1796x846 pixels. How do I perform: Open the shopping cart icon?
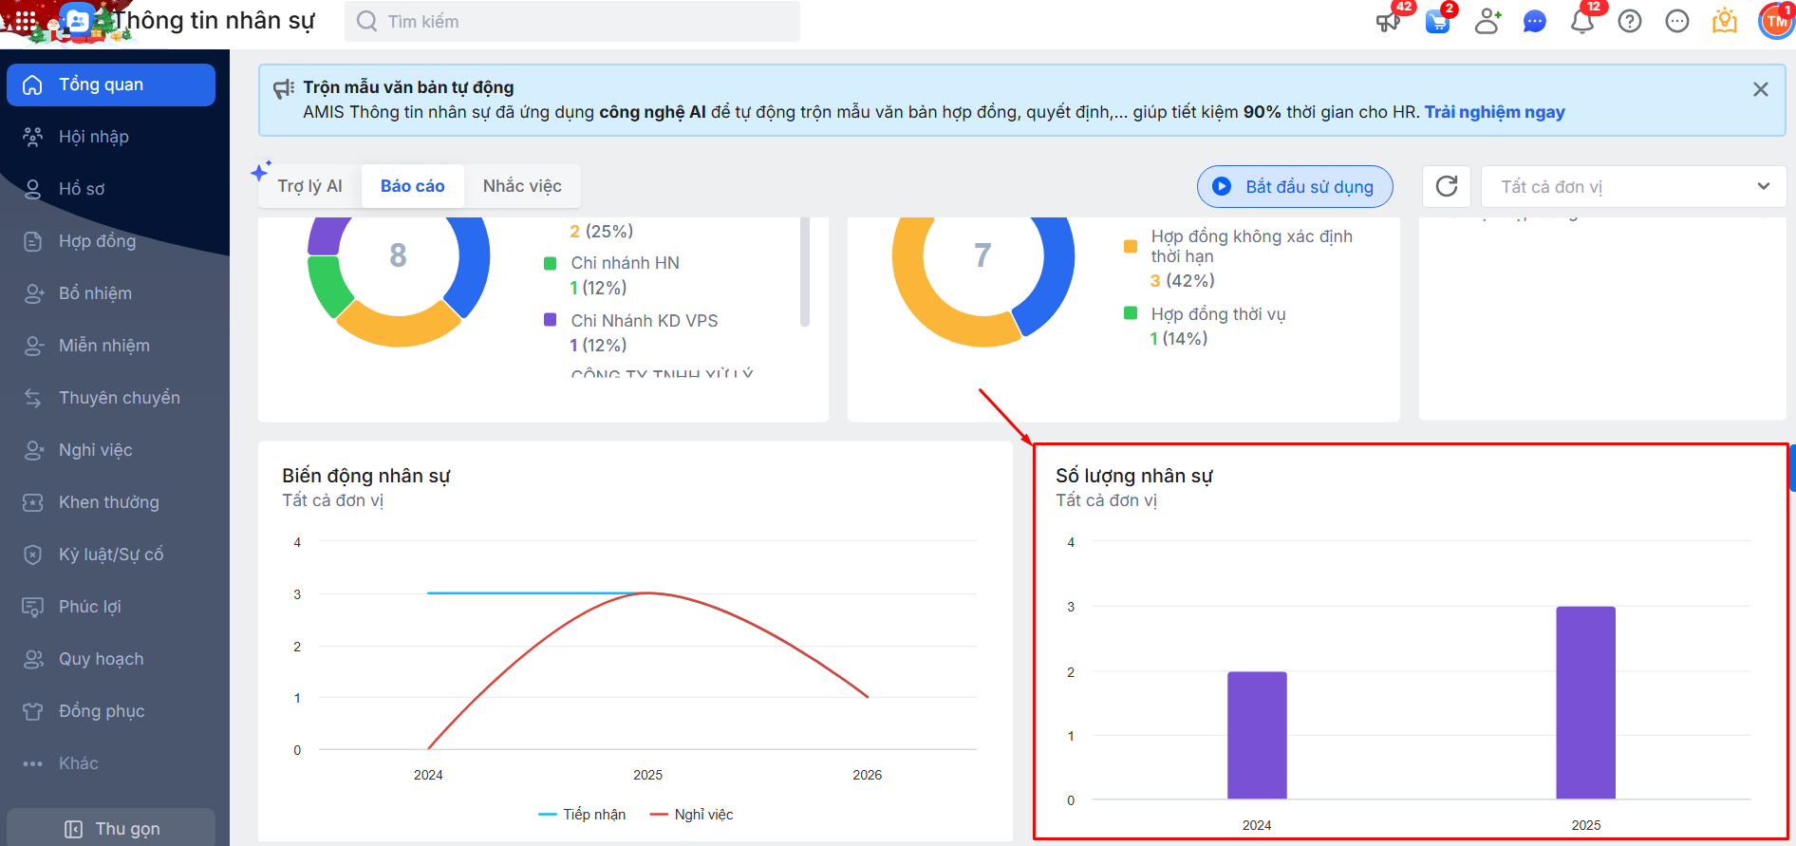[x=1437, y=22]
